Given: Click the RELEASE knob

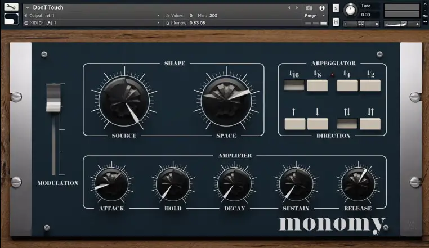Looking at the screenshot, I should tap(358, 184).
